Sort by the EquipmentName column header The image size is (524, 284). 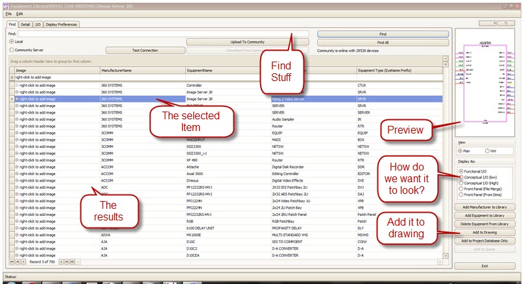pyautogui.click(x=228, y=71)
